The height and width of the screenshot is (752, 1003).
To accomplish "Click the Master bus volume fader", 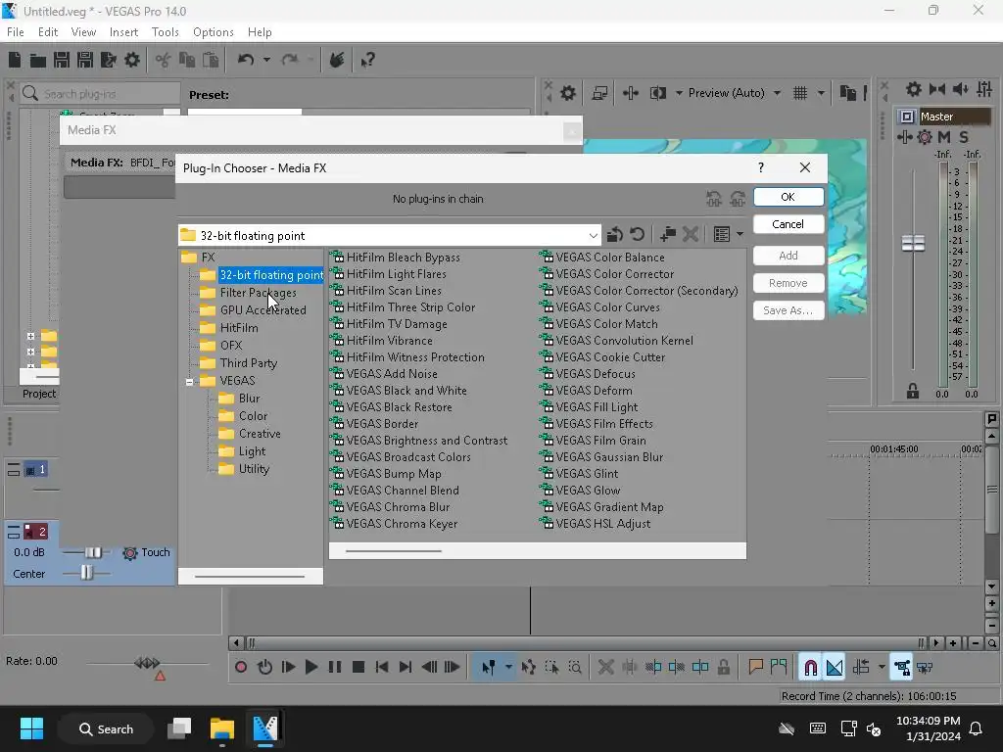I will tap(913, 243).
